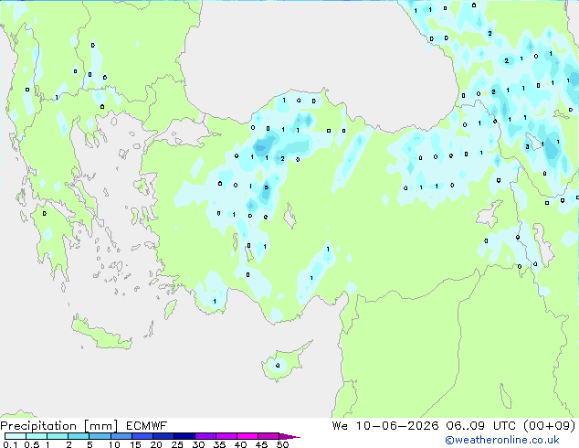
Task: Click the 0.5–1 mm light cyan legend swatch
Action: pyautogui.click(x=37, y=436)
